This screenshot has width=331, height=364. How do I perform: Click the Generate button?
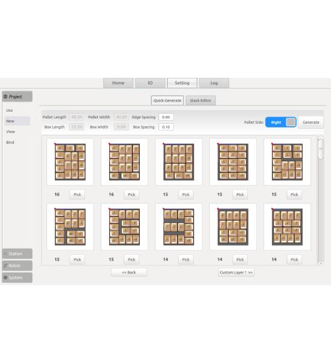tap(311, 122)
